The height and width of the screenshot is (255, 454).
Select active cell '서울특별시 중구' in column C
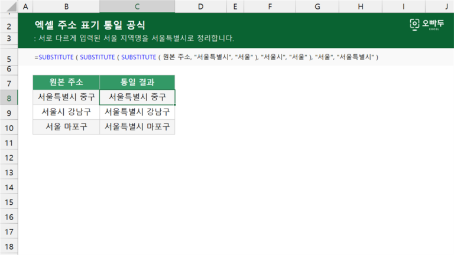(x=137, y=97)
